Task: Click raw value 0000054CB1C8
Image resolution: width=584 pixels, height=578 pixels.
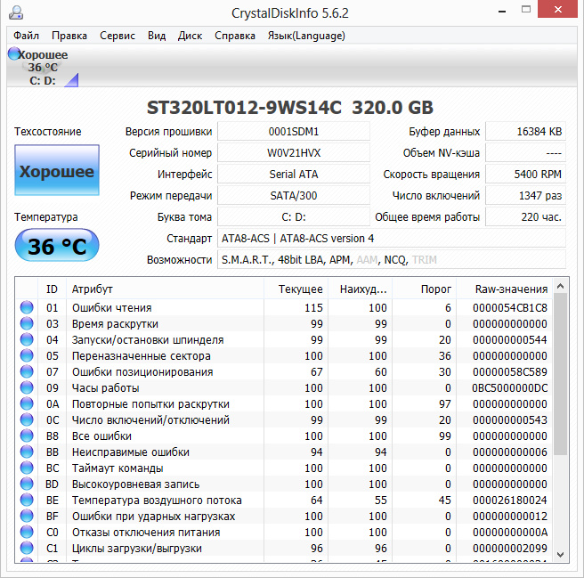Action: [x=510, y=308]
